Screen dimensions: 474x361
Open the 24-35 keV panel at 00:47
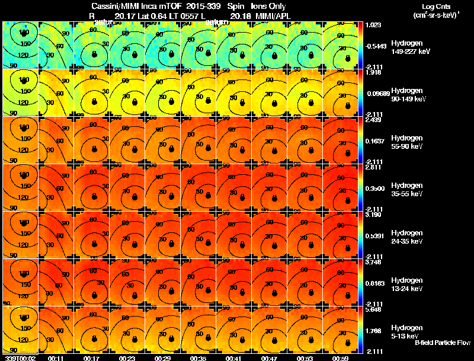coord(270,235)
